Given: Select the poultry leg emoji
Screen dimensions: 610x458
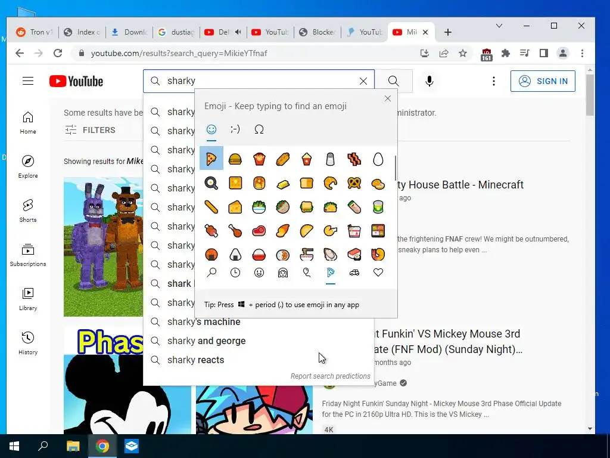Looking at the screenshot, I should tap(235, 231).
